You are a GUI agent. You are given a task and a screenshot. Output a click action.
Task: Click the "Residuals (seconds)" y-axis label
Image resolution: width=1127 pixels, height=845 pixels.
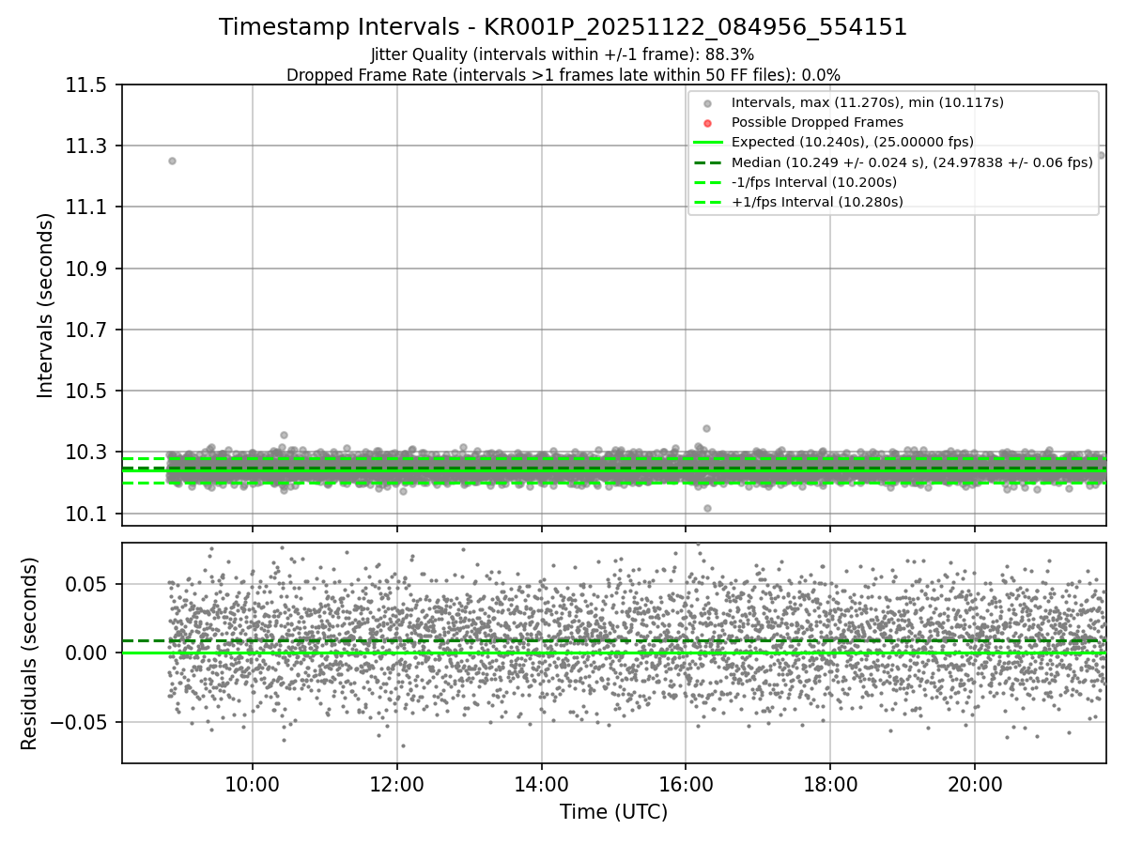pyautogui.click(x=30, y=653)
